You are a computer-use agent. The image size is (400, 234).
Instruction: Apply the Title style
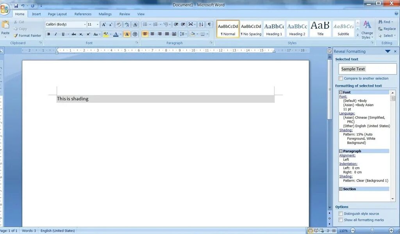[320, 29]
